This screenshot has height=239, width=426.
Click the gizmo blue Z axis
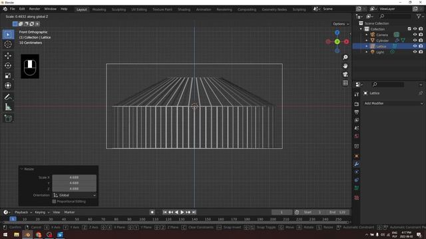337,33
